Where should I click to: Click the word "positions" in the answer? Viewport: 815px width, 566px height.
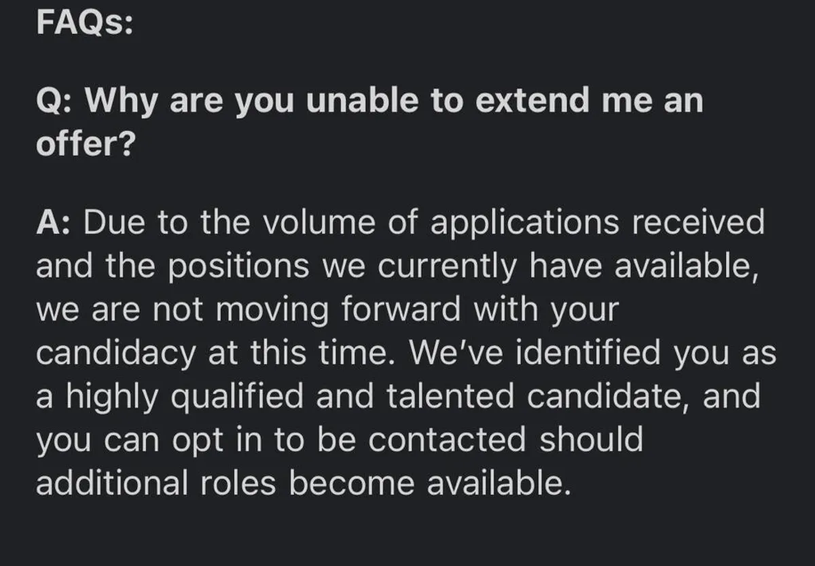239,268
